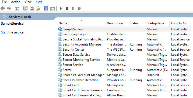193x98 pixels.
Task: Click gear icon beside Sensor Data Service
Action: [x=60, y=55]
